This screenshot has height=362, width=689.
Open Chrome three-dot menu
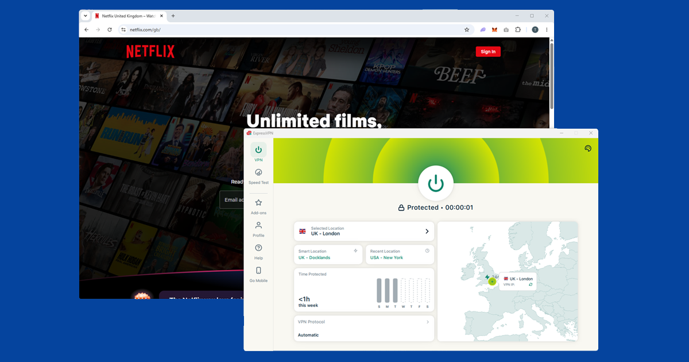coord(547,29)
